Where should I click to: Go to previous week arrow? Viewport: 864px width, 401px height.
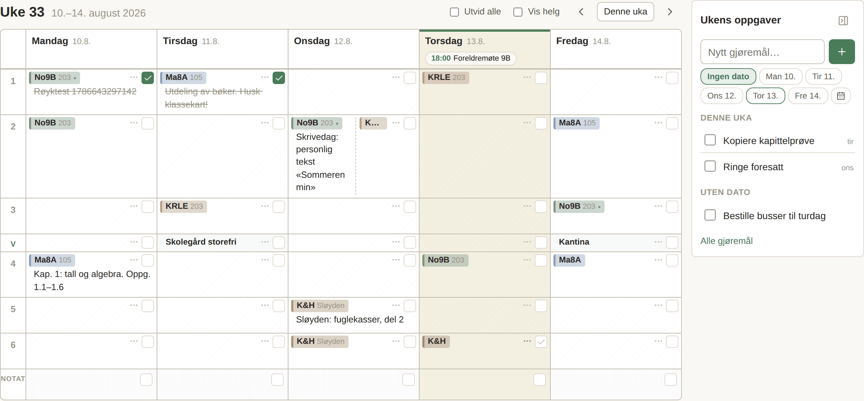pyautogui.click(x=581, y=12)
